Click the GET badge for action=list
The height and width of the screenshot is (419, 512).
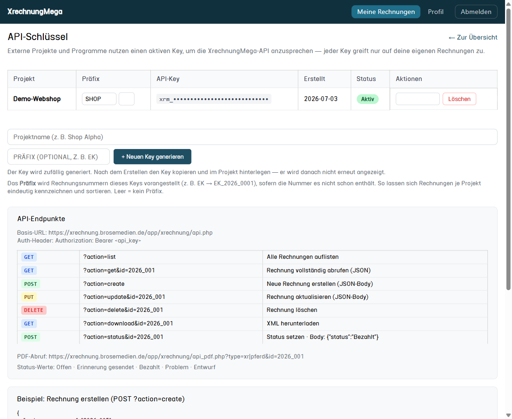tap(29, 257)
